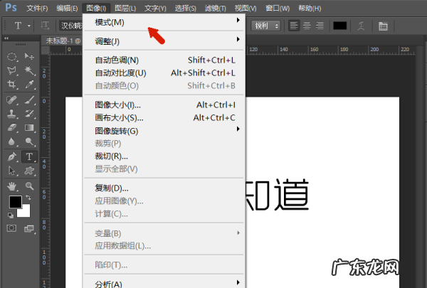Screen dimensions: 427x288
Task: Enable center text alignment
Action: [x=307, y=26]
